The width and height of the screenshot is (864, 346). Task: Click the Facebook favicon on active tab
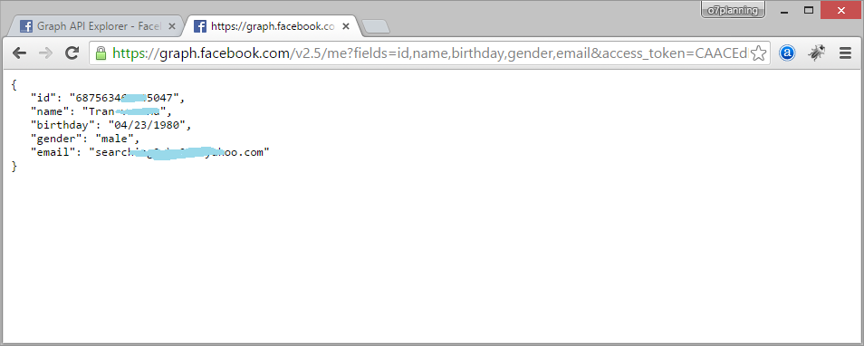200,26
